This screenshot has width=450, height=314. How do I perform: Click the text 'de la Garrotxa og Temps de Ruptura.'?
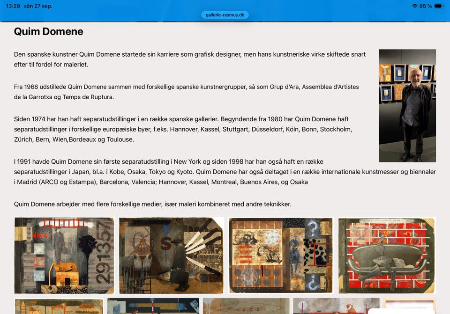(64, 97)
